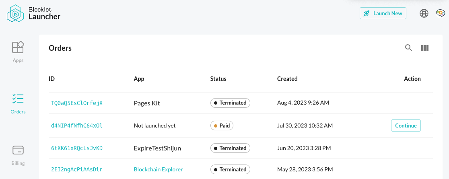Open order d4NIP4fNfhG64xOl
Screen dimensions: 449x179
tap(77, 126)
